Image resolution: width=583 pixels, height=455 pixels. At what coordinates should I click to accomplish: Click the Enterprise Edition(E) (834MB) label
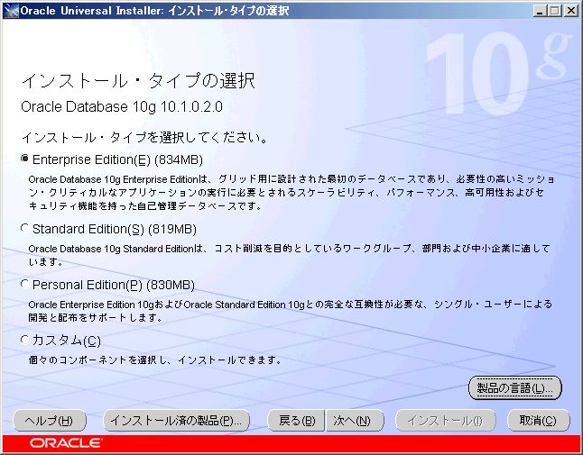117,159
